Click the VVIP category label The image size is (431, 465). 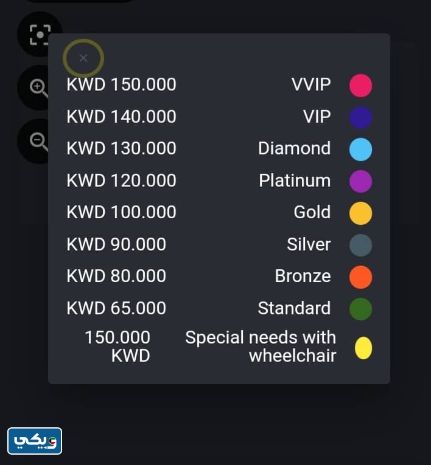[x=311, y=84]
